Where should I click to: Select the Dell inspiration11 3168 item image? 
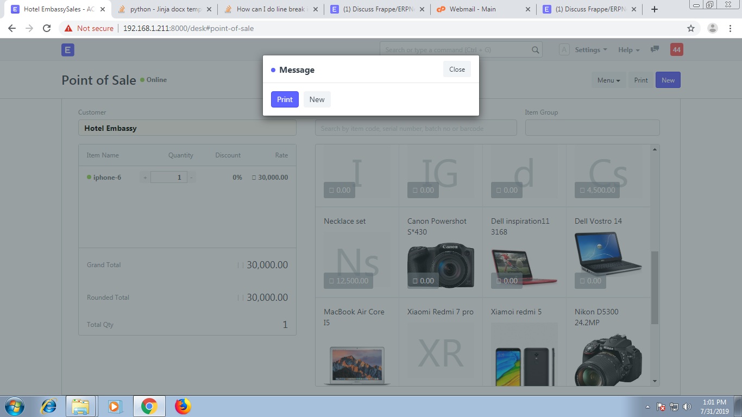pos(524,267)
